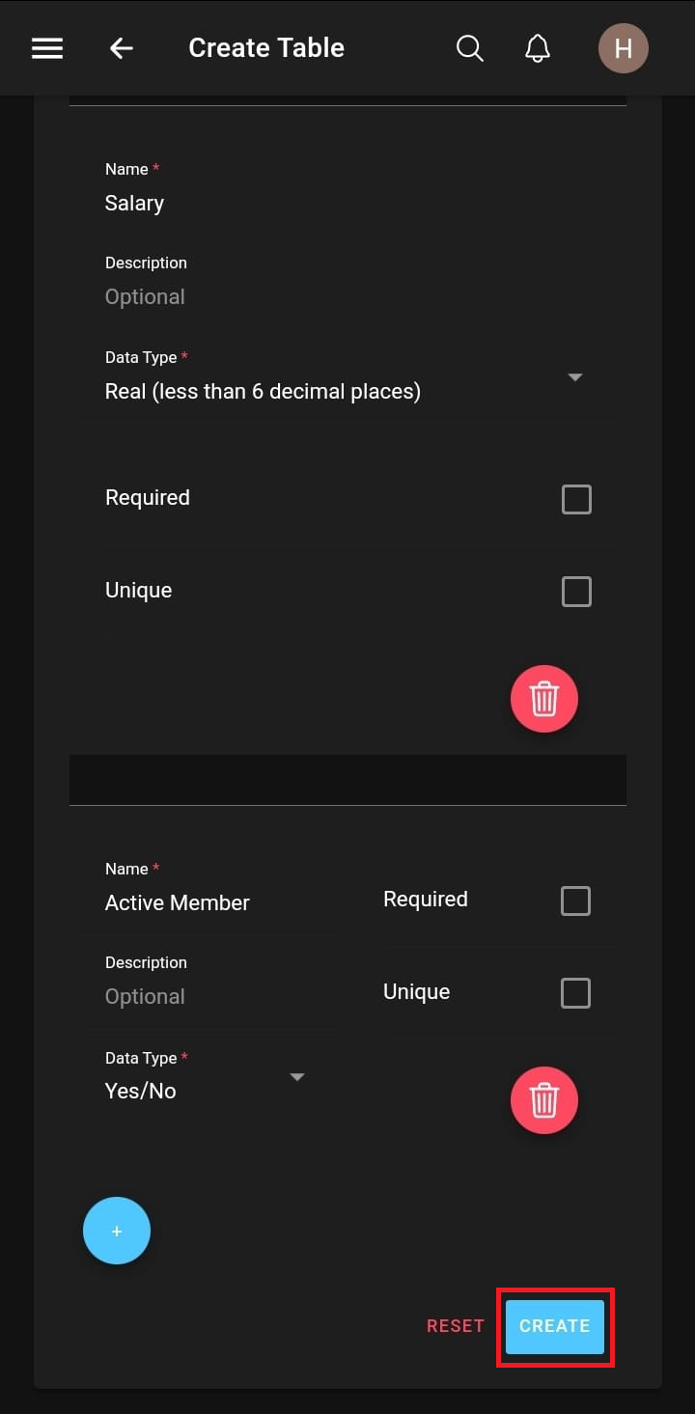695x1414 pixels.
Task: Enable Unique for Active Member column
Action: point(575,993)
